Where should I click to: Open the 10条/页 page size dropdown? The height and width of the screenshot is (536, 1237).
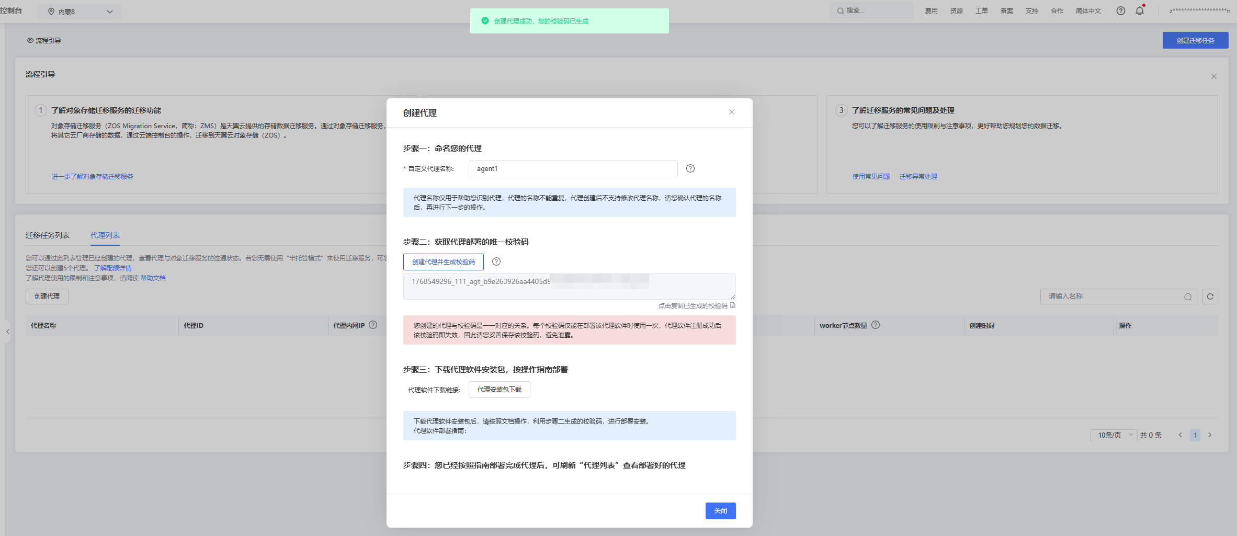pyautogui.click(x=1114, y=435)
